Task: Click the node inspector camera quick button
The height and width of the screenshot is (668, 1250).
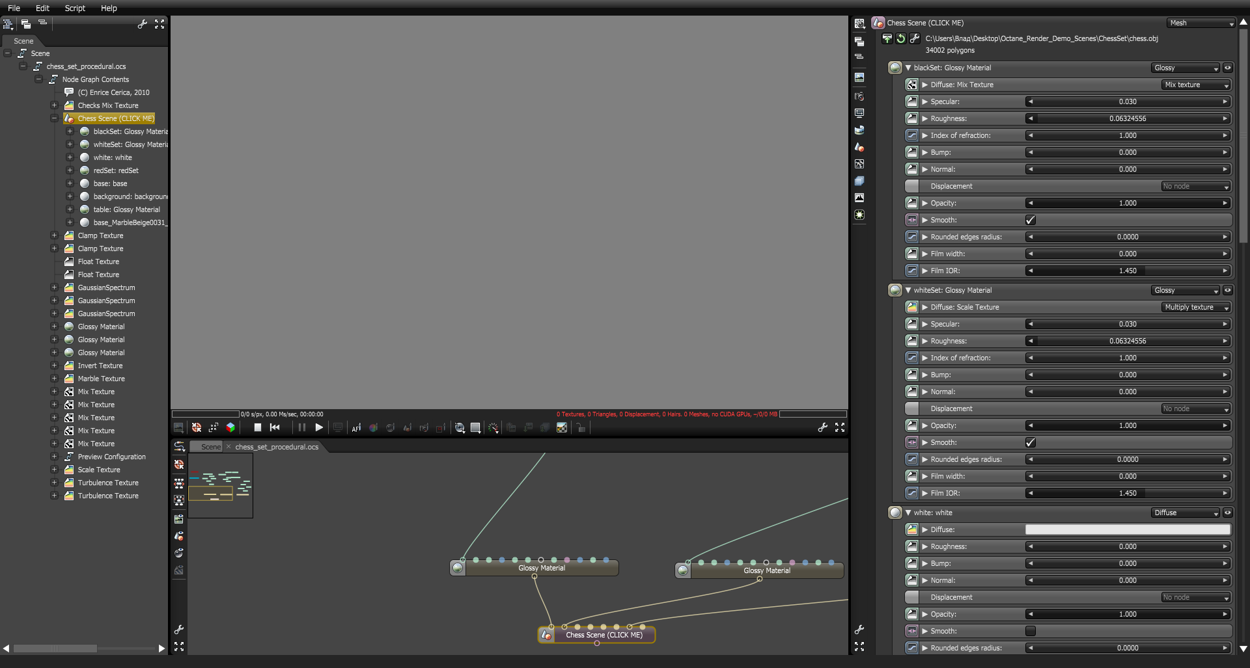Action: 859,96
